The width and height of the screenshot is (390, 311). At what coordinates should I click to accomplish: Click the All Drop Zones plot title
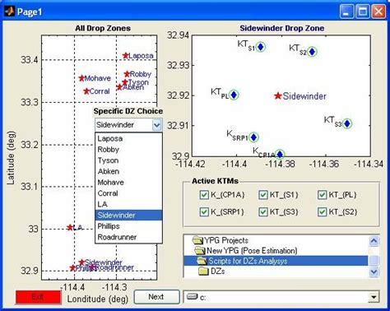coord(103,28)
